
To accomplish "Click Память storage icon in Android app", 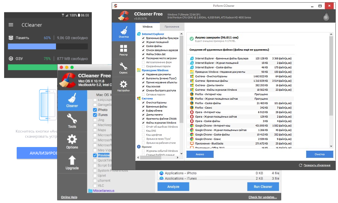I will click(11, 38).
